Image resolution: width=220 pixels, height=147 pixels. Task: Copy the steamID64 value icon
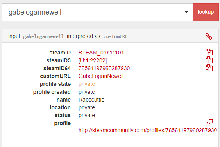[209, 68]
